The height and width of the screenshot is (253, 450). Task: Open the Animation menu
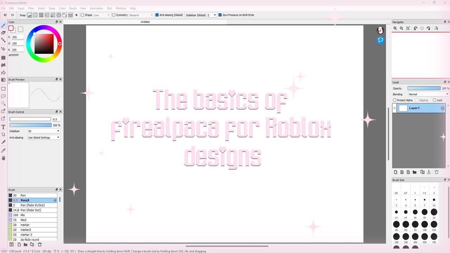tap(96, 8)
